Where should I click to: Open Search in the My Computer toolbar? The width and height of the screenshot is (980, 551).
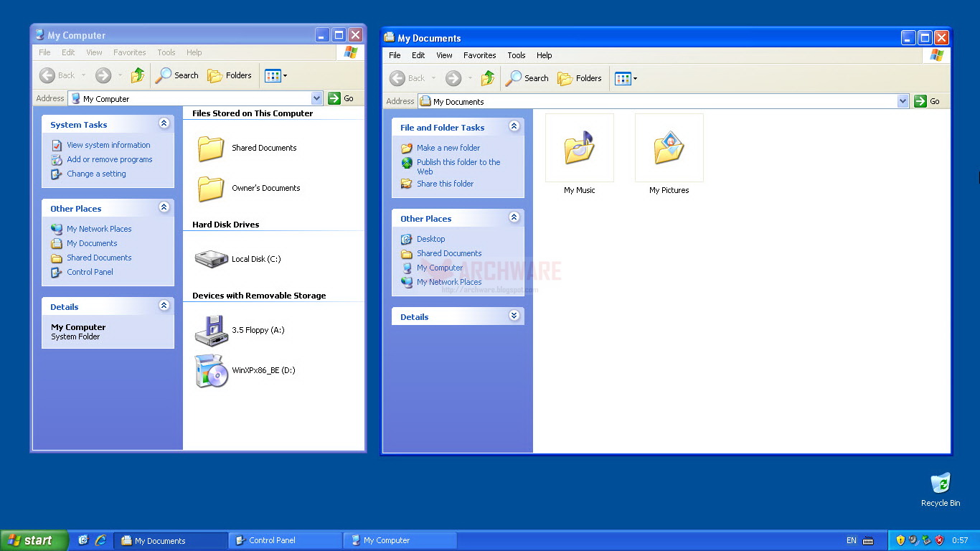(177, 75)
